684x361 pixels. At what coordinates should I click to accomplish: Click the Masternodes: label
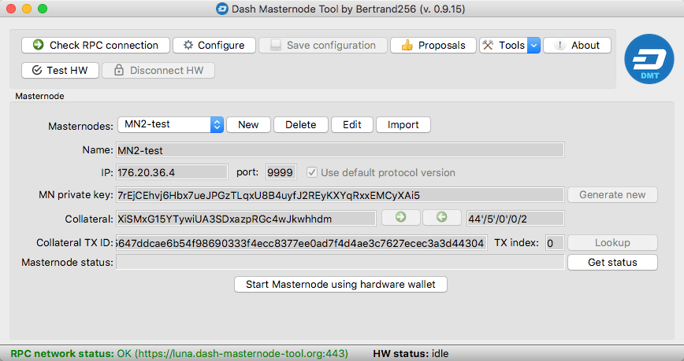pyautogui.click(x=80, y=127)
